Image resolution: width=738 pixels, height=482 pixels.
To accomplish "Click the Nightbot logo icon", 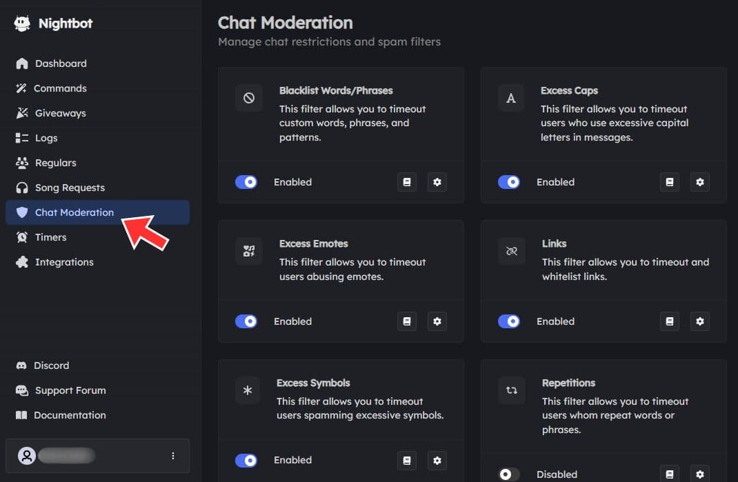I will 22,23.
